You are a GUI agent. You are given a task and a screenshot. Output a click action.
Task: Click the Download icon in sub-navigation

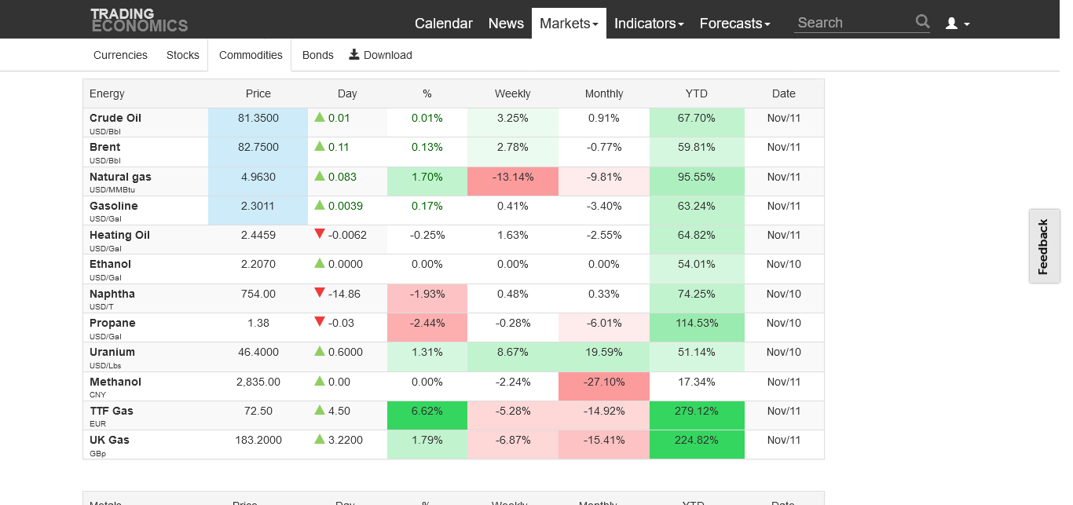click(354, 54)
